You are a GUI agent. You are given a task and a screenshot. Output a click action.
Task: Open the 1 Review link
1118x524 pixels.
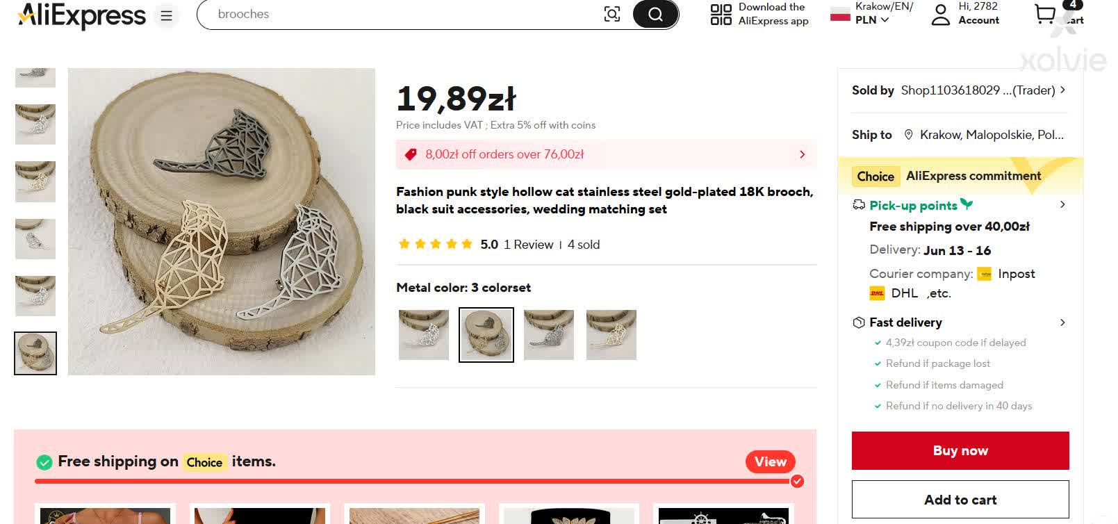click(528, 245)
